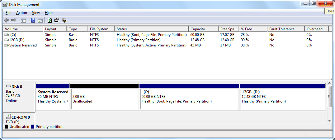Sort by the Status column header
Image resolution: width=335 pixels, height=140 pixels.
152,29
